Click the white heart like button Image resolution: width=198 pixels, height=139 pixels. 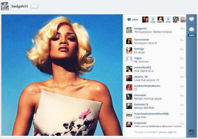pyautogui.click(x=191, y=19)
